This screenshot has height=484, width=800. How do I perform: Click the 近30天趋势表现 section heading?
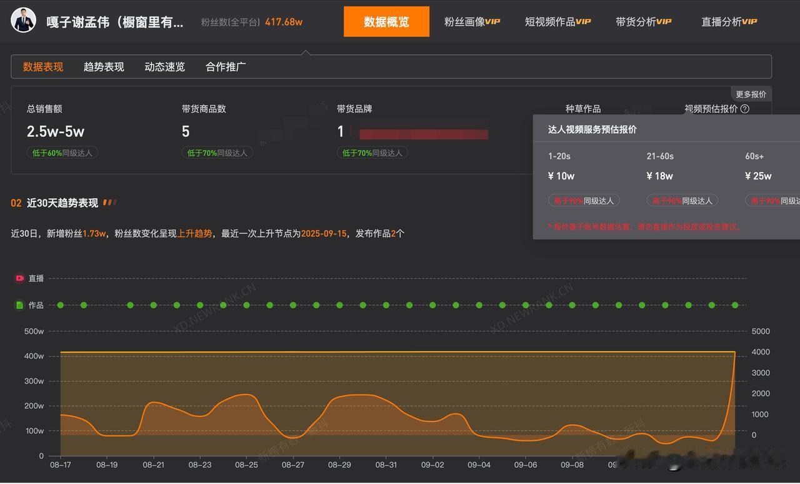coord(62,203)
